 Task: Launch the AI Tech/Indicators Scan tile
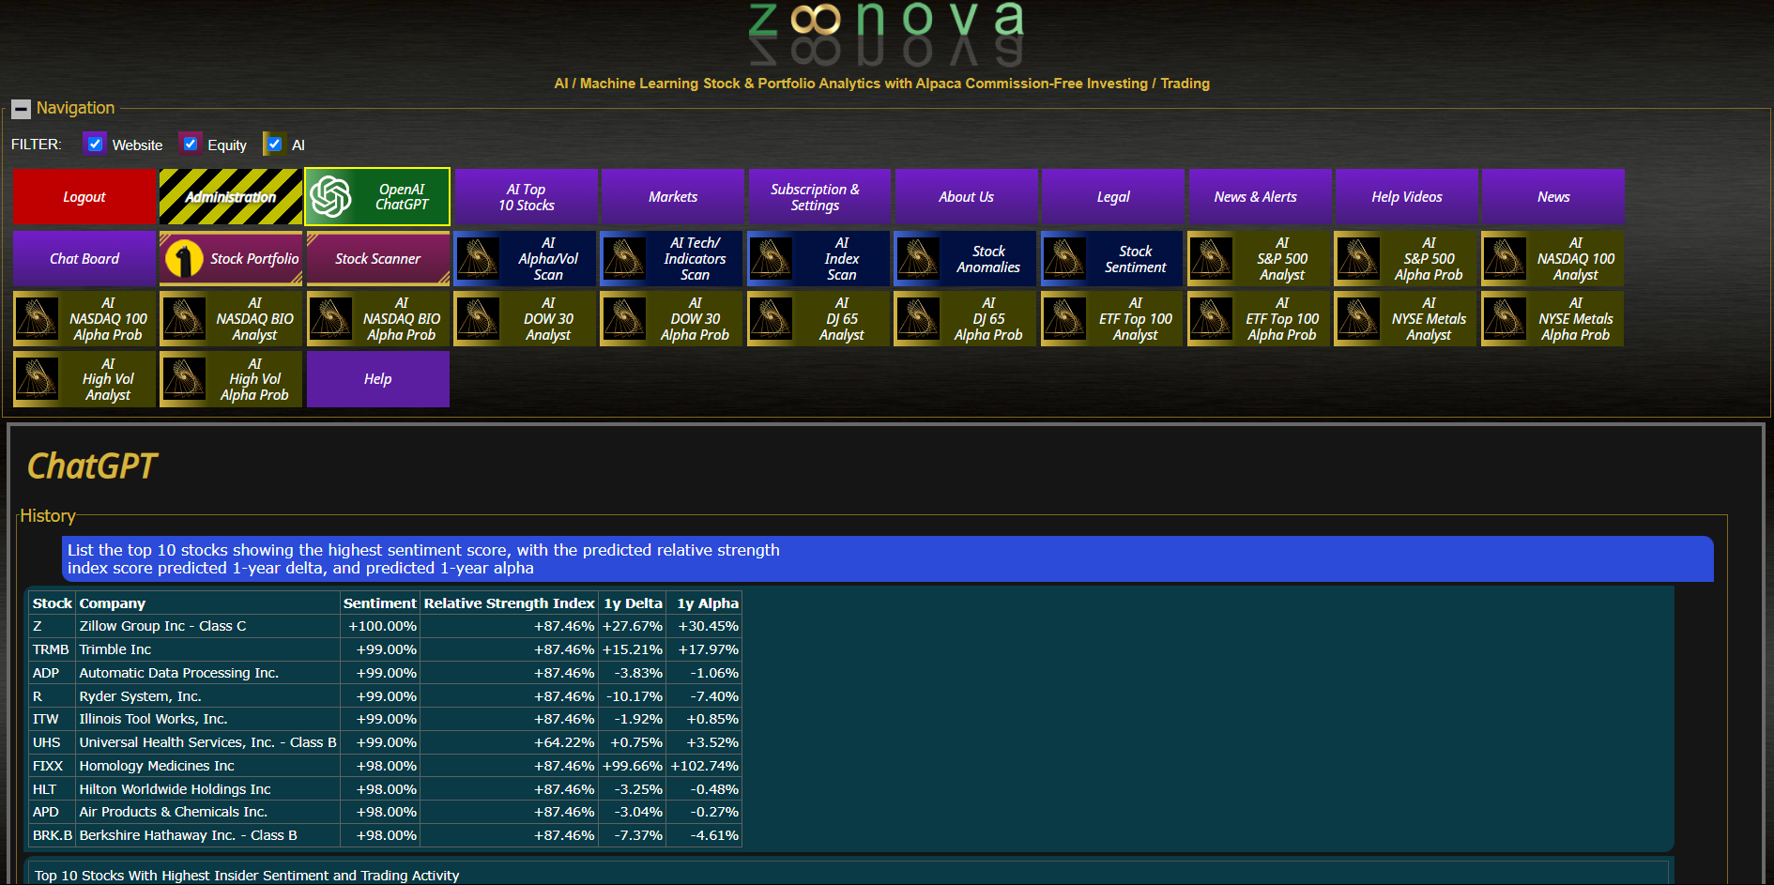pos(671,259)
